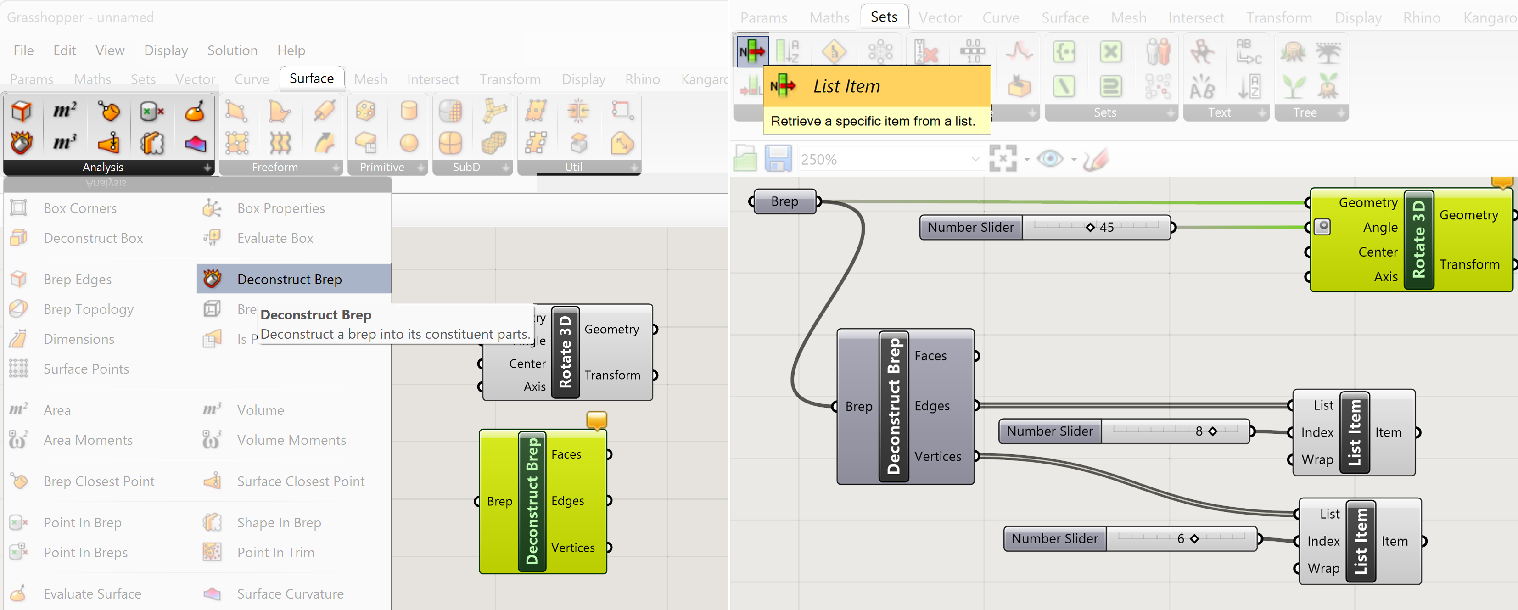Select Brep Edges from Analysis list
This screenshot has height=610, width=1518.
[x=77, y=280]
